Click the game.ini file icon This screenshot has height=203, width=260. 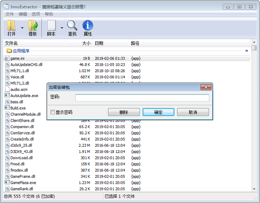pyautogui.click(x=6, y=58)
